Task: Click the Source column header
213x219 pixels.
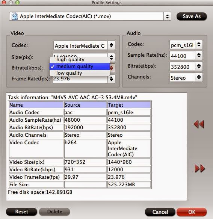Action: [x=85, y=105]
